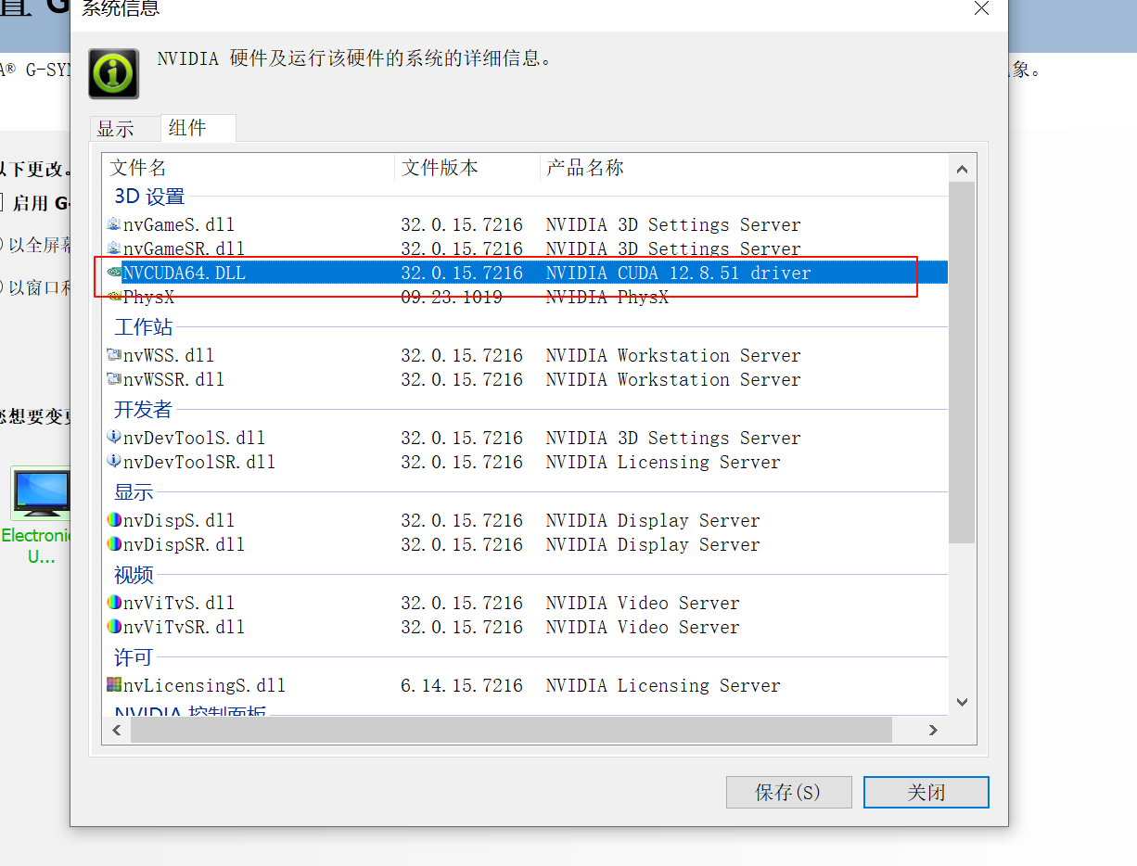
Task: Select the nvViTvSR.dll file name
Action: [185, 627]
